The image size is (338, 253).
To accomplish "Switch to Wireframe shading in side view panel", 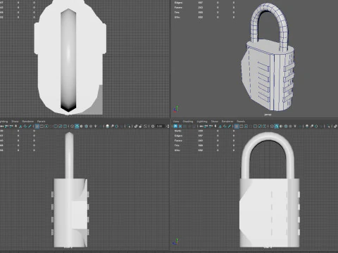I will [x=72, y=126].
